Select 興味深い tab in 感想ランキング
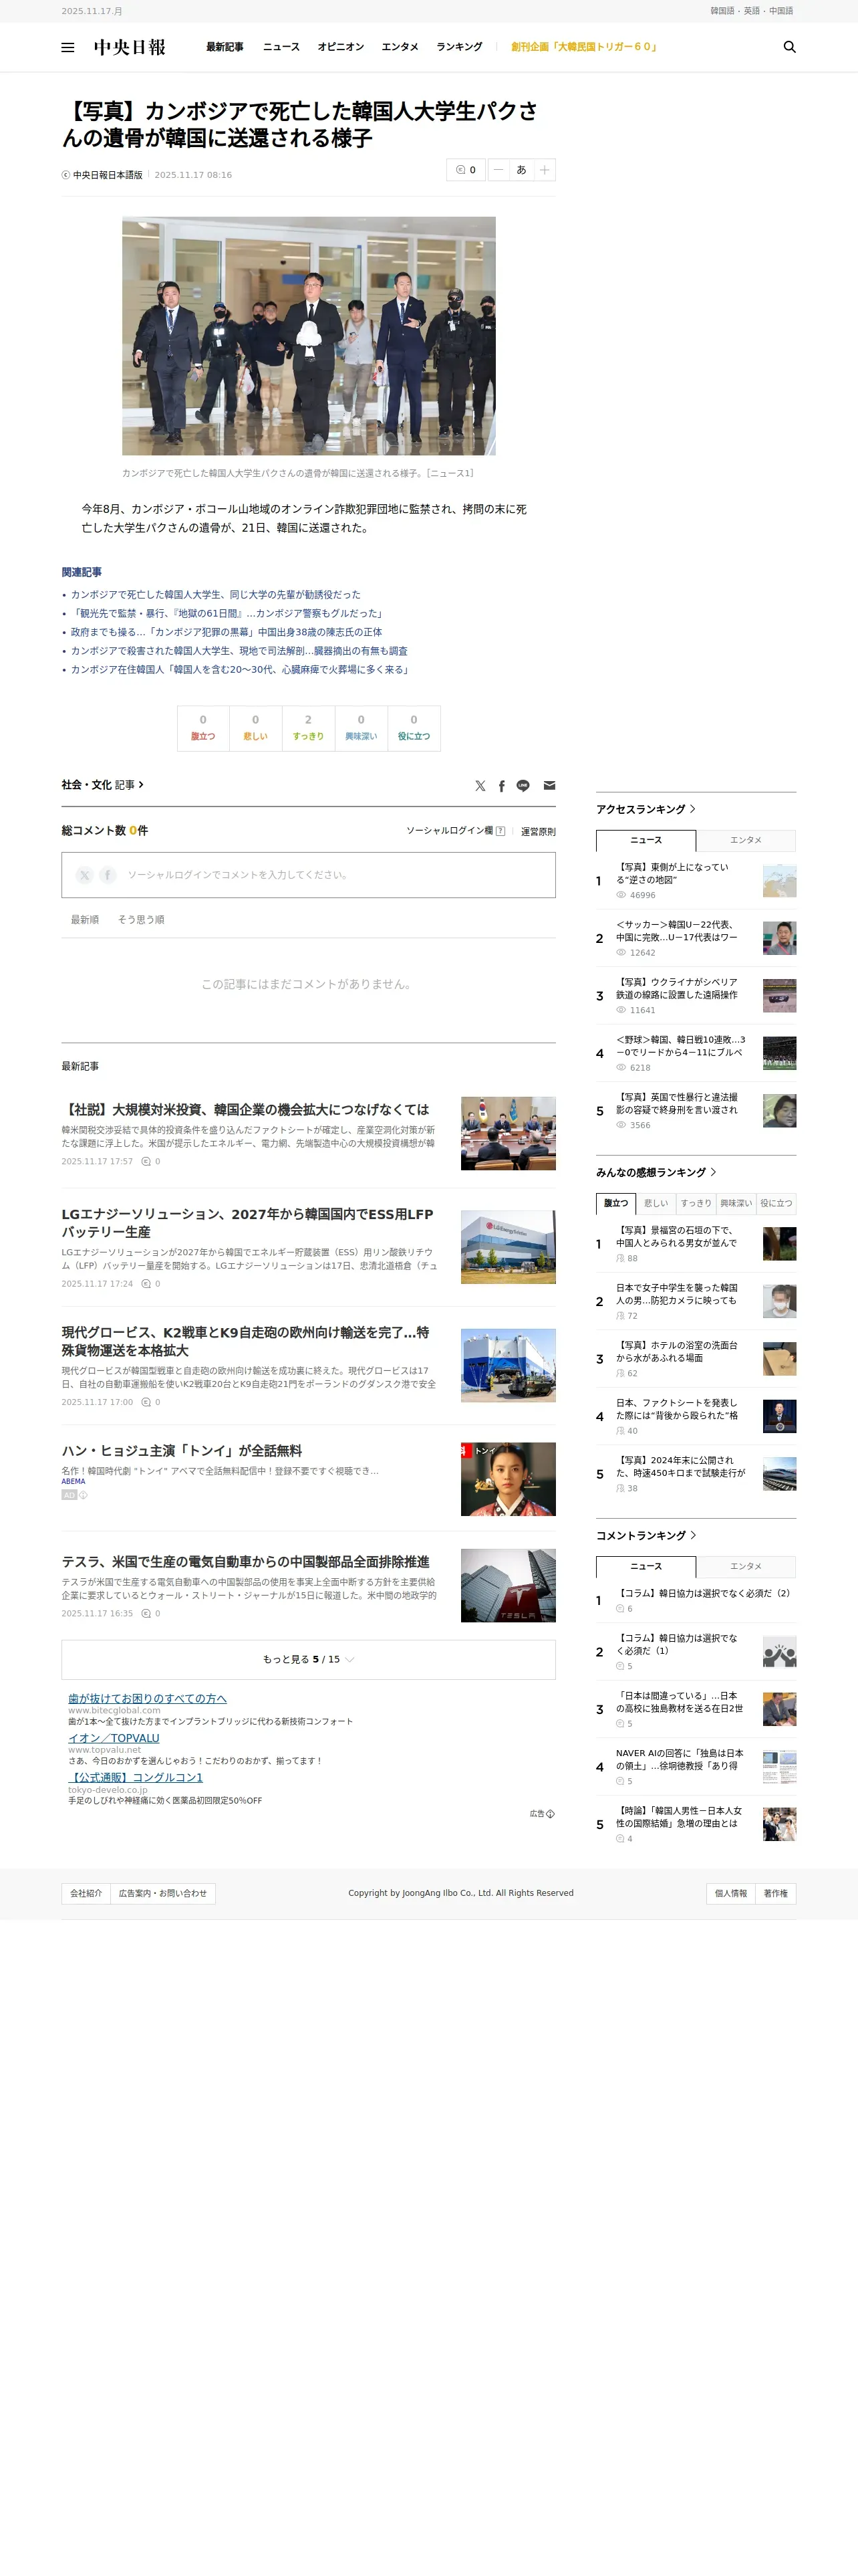The width and height of the screenshot is (858, 2576). tap(736, 1203)
